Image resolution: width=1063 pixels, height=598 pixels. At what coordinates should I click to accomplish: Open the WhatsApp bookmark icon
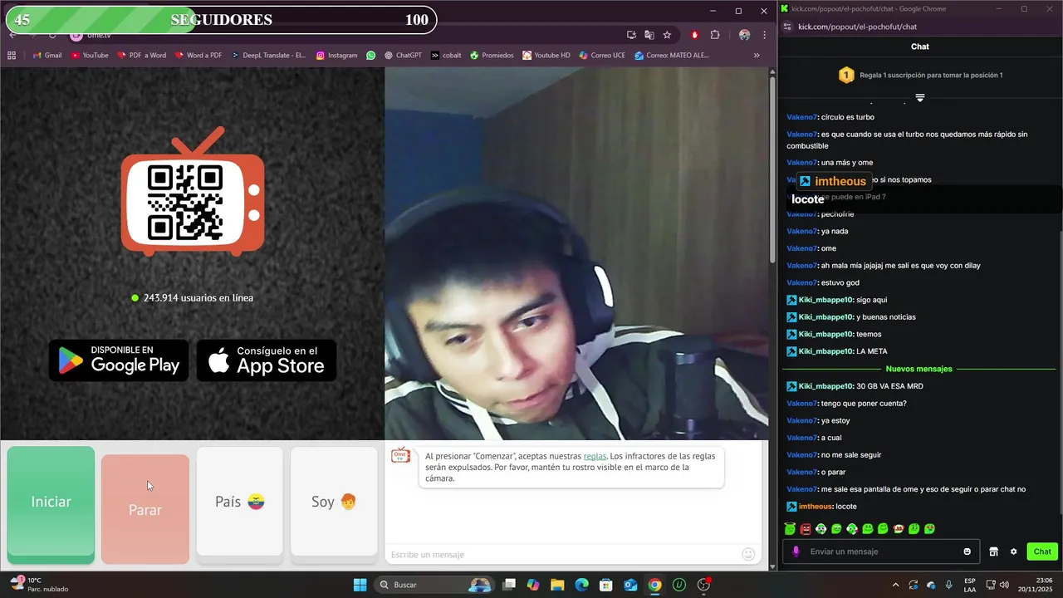371,56
